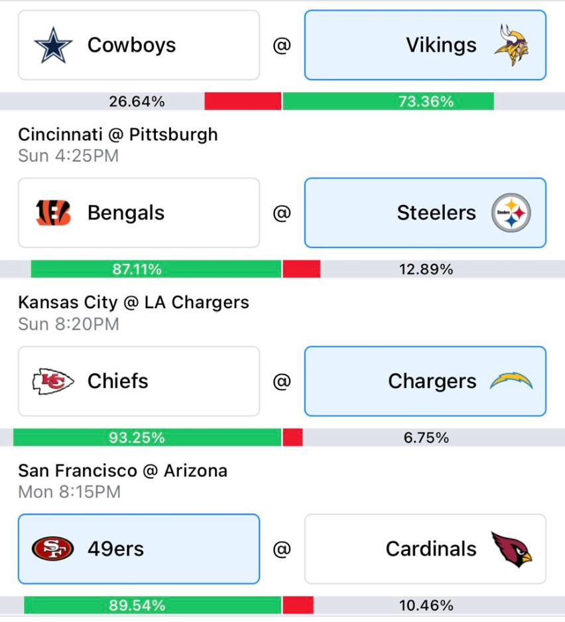The height and width of the screenshot is (622, 565).
Task: Open the Cincinnati @ Pittsburgh matchup header
Action: [118, 135]
